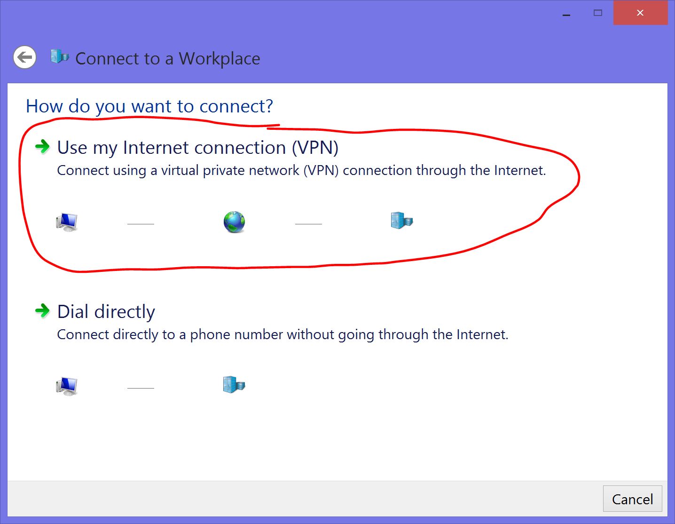Click the computer icon in VPN diagram
The height and width of the screenshot is (524, 675).
pyautogui.click(x=66, y=222)
